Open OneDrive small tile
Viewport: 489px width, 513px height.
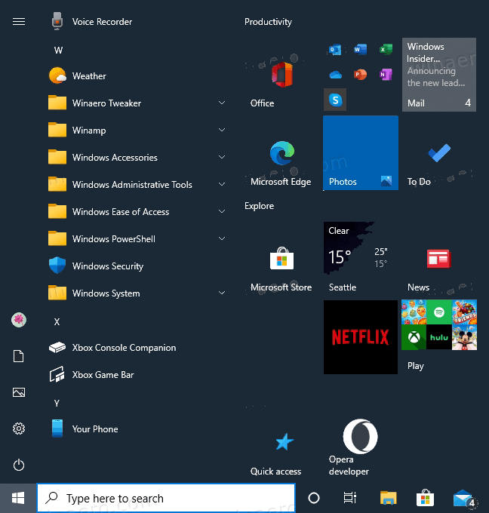pyautogui.click(x=335, y=75)
